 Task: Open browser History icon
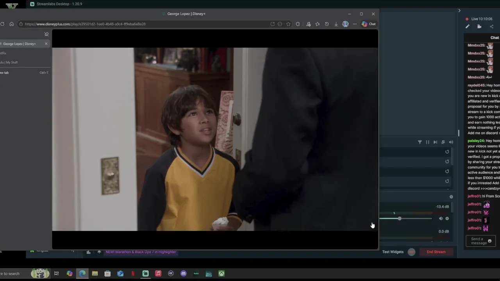(327, 24)
